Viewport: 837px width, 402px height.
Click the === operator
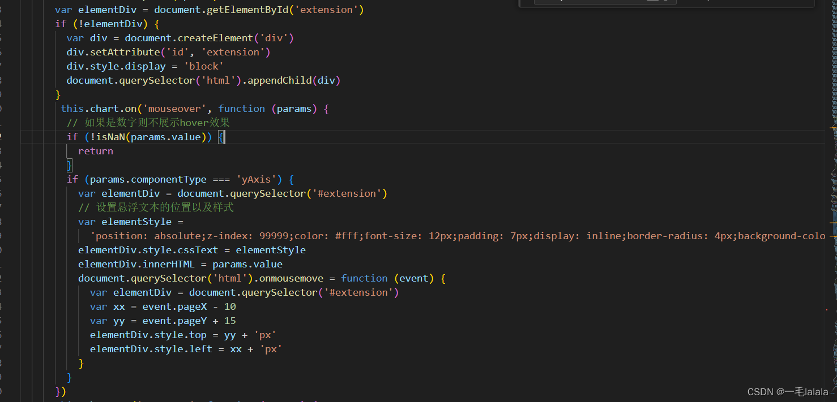click(221, 179)
